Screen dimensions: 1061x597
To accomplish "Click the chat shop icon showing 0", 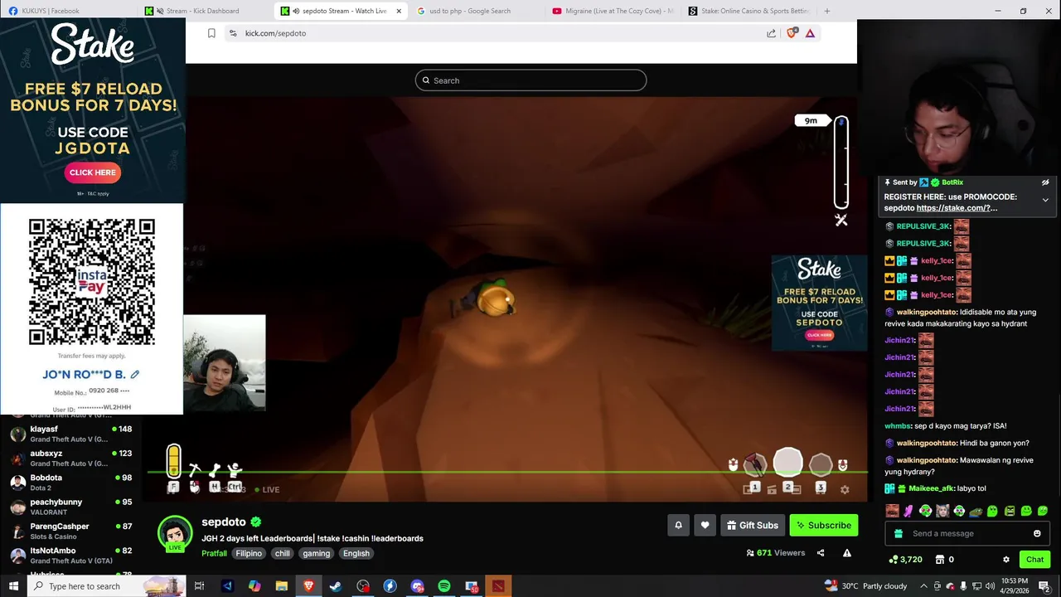I will pos(944,560).
